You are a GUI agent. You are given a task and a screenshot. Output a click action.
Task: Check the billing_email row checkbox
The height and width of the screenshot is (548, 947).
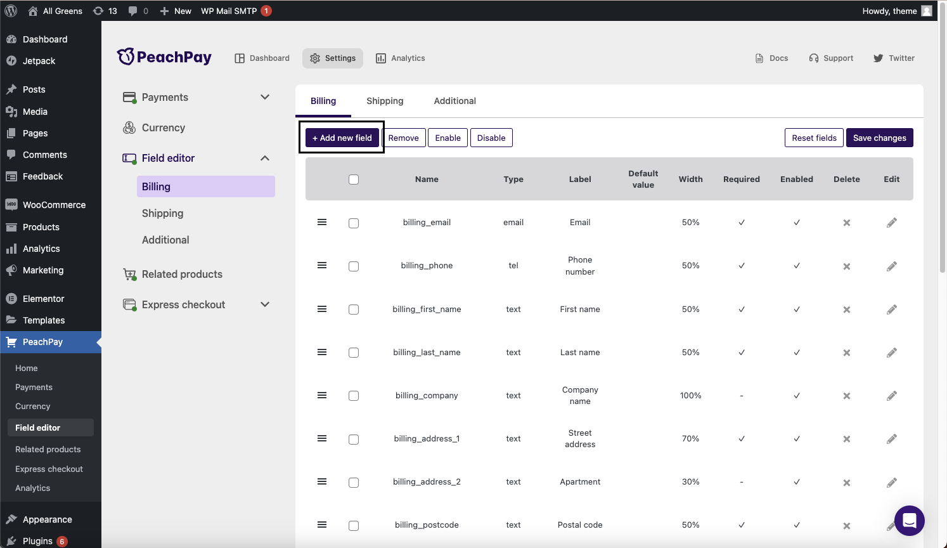354,223
